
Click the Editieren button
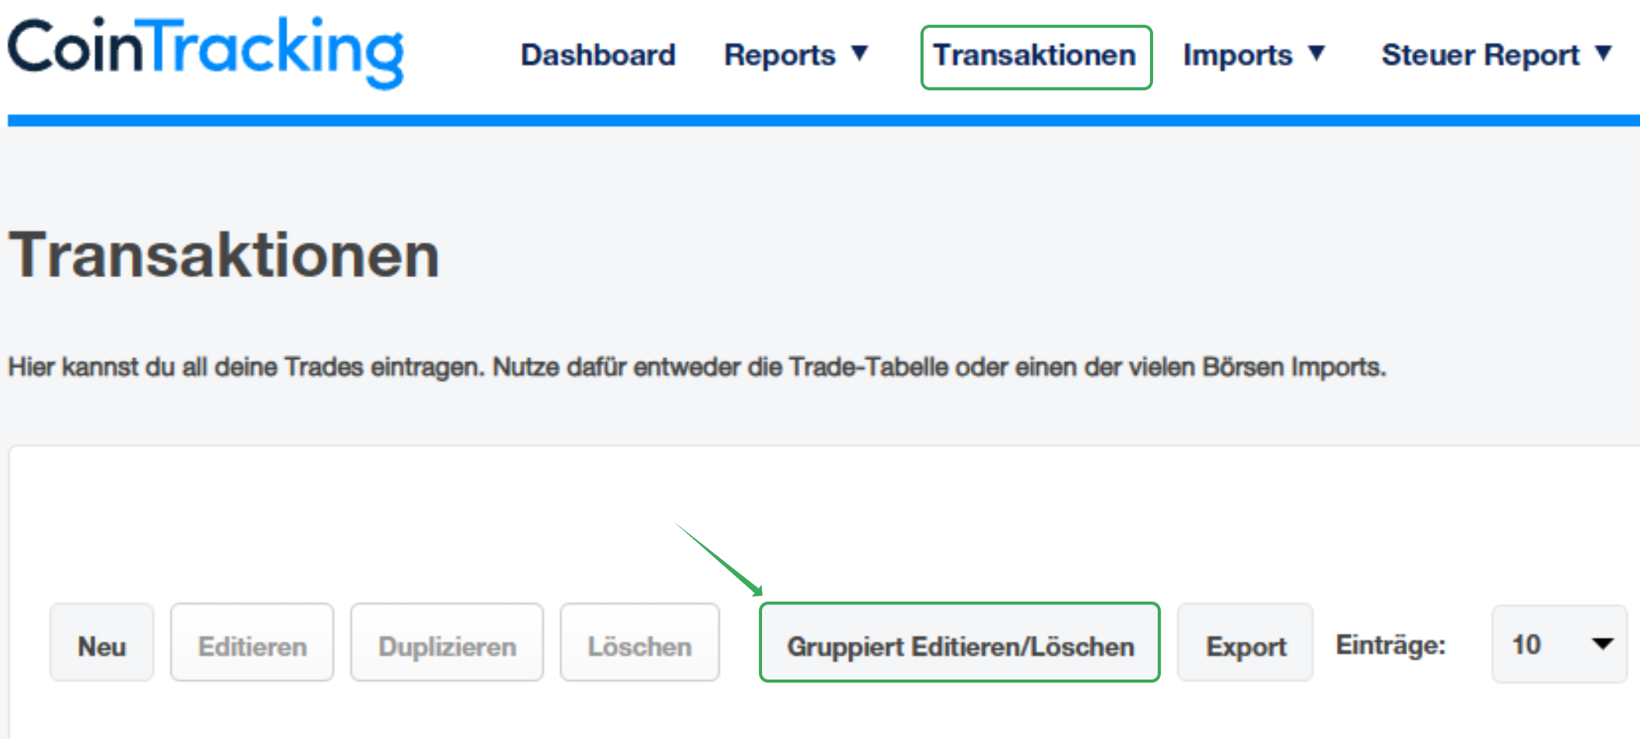pyautogui.click(x=252, y=643)
